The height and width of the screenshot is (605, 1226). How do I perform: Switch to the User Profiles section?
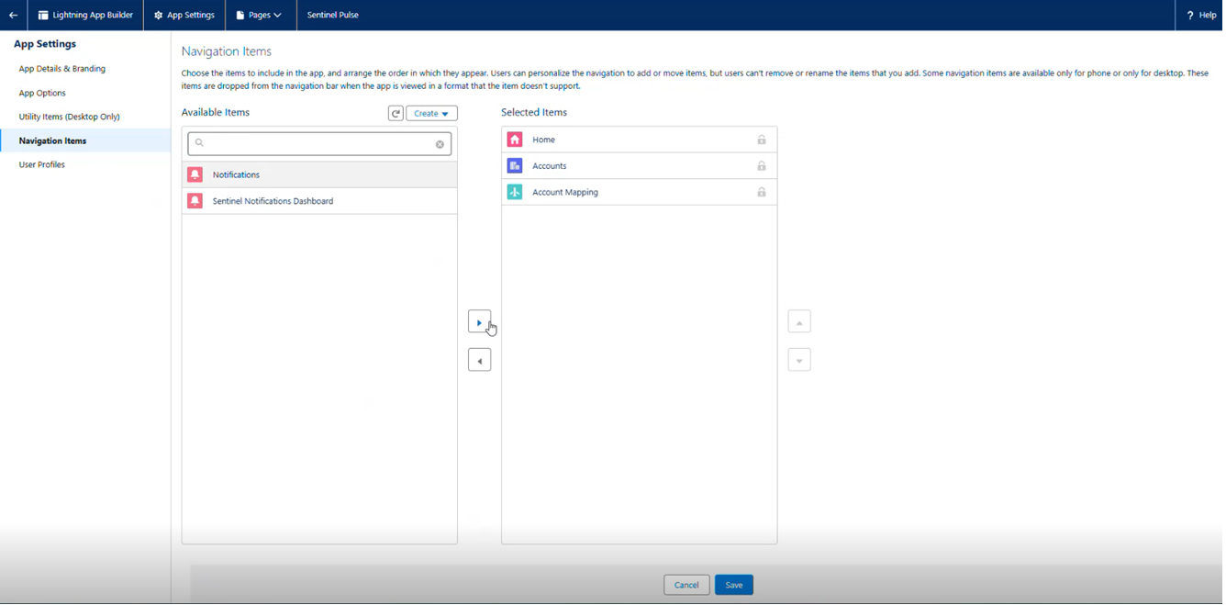[x=42, y=165]
